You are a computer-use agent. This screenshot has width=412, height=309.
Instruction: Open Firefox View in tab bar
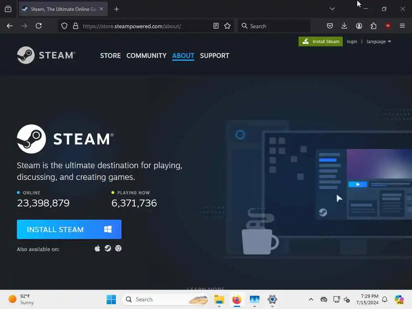pyautogui.click(x=8, y=9)
